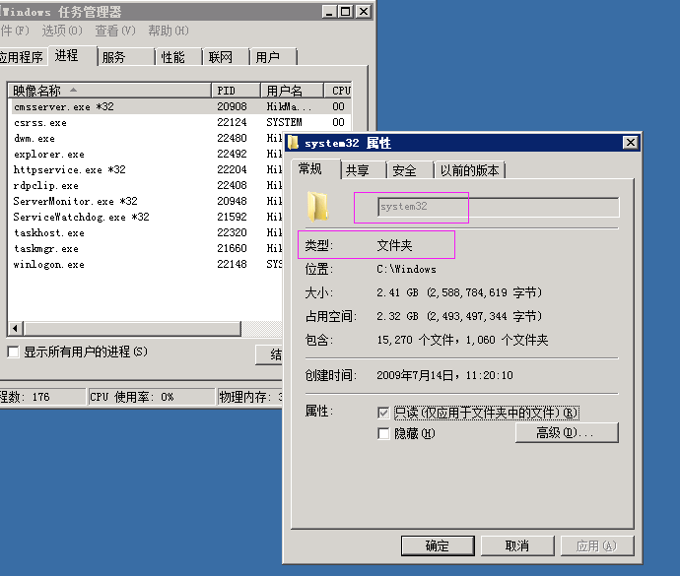680x576 pixels.
Task: Click the CPU 使用率 0% status entry
Action: coord(151,397)
